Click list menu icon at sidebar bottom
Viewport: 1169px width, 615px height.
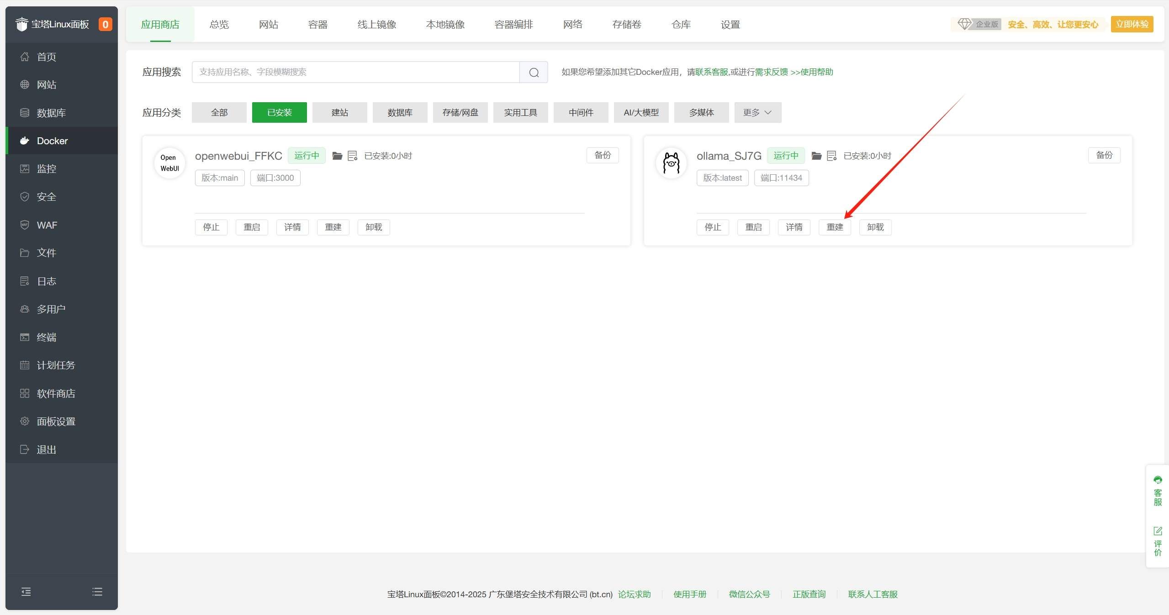[97, 592]
